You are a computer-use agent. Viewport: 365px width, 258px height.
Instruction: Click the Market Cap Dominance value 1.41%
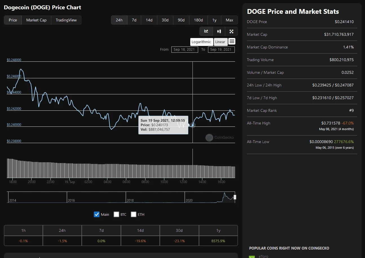tap(348, 47)
